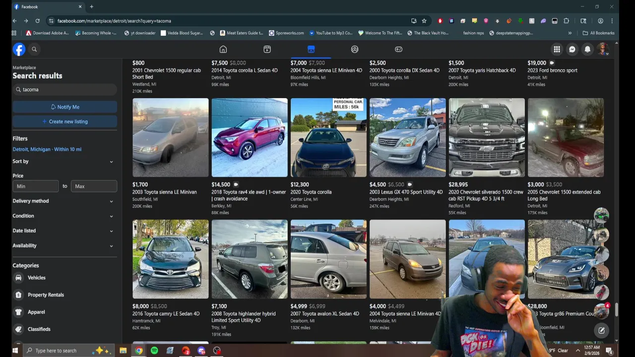Open the Groups tab icon
The width and height of the screenshot is (635, 357).
[x=355, y=49]
